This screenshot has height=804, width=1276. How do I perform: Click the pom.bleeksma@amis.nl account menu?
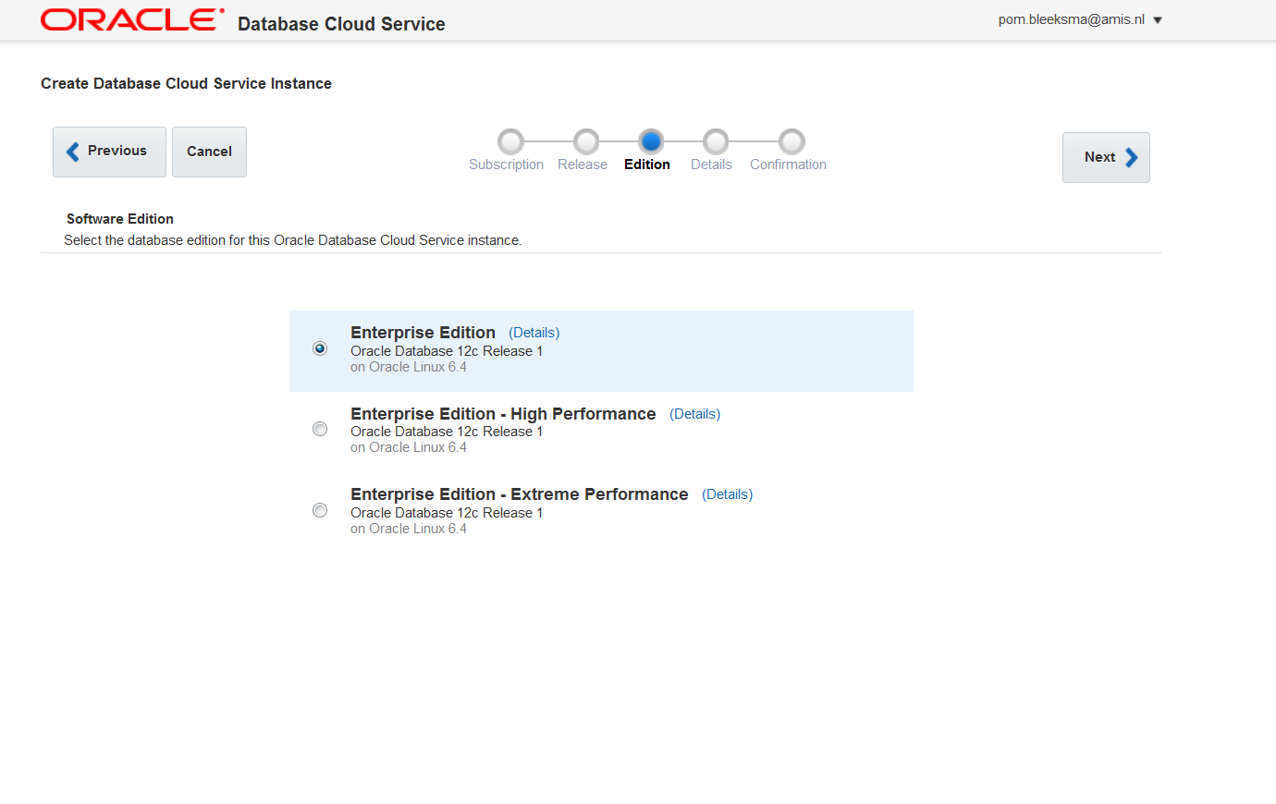click(x=1071, y=19)
